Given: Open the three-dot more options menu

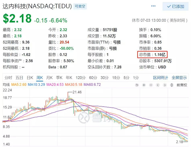Looking at the screenshot, I should point(153,6).
